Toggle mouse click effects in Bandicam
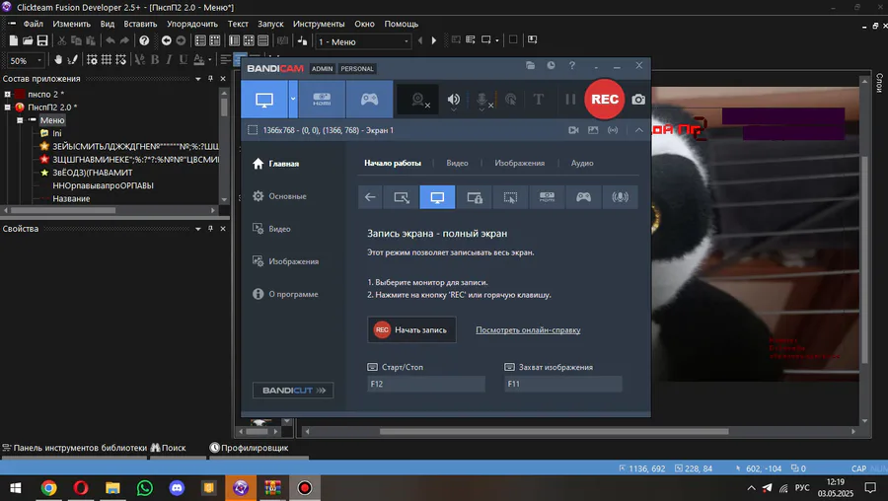Viewport: 888px width, 501px height. click(x=510, y=100)
